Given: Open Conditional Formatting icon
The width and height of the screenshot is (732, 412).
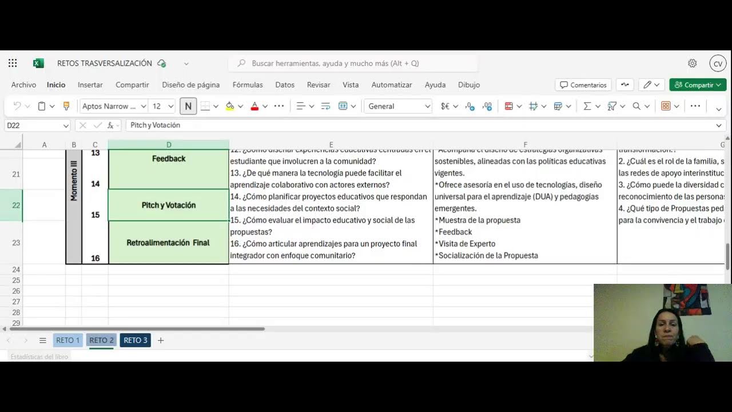Looking at the screenshot, I should 509,106.
